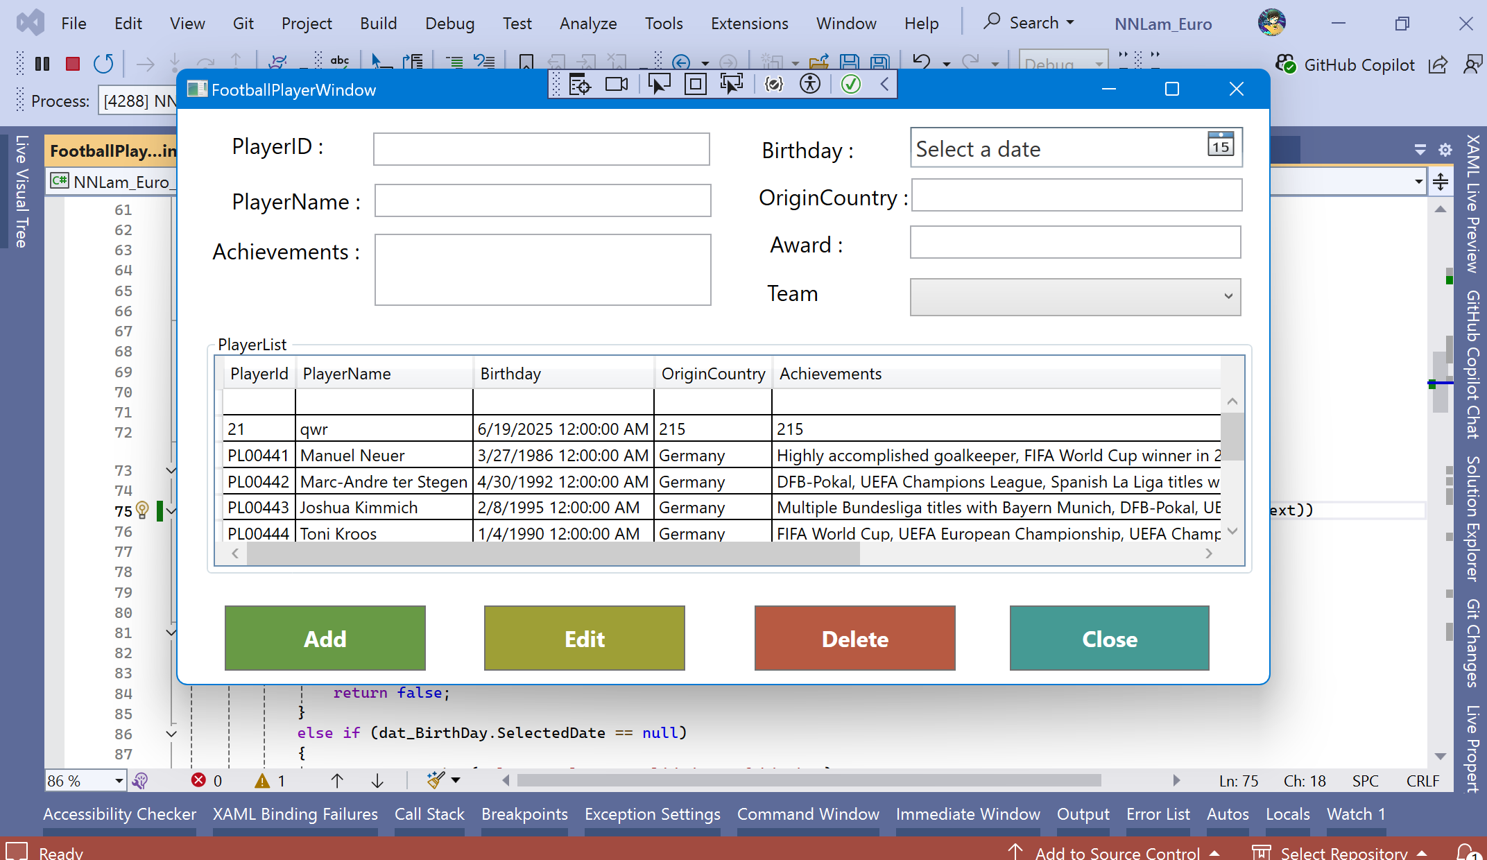Collapse code block at line 86

171,734
